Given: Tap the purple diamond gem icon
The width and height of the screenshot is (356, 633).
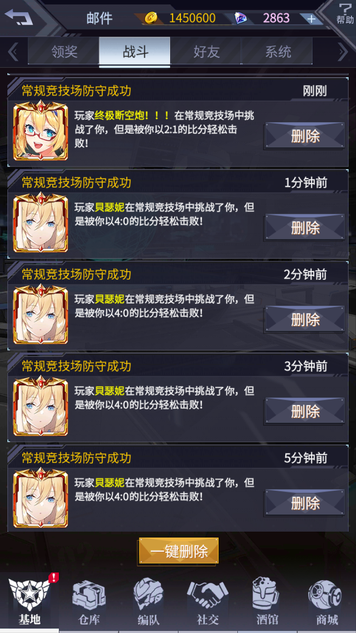Looking at the screenshot, I should [241, 18].
